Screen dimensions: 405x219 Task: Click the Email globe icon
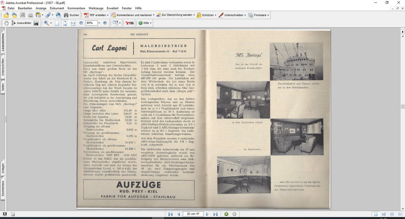(x=58, y=15)
